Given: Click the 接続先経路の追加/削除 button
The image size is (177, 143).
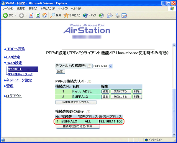Looking at the screenshot, I should pos(78,126).
